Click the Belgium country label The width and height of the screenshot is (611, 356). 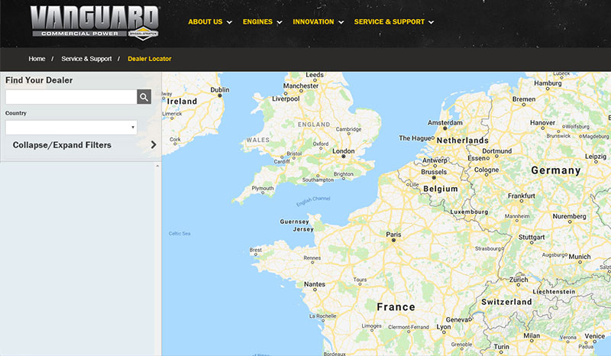click(441, 189)
